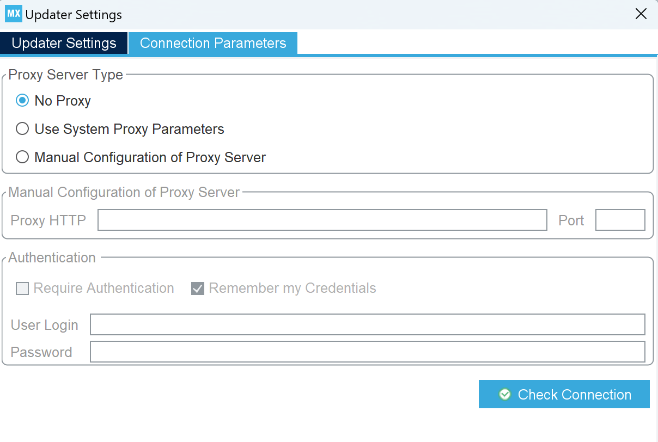Click the Password entry field
The height and width of the screenshot is (442, 658).
[367, 352]
